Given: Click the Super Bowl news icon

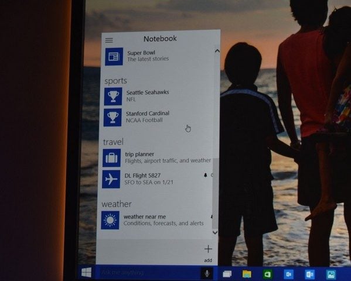Looking at the screenshot, I should 114,56.
